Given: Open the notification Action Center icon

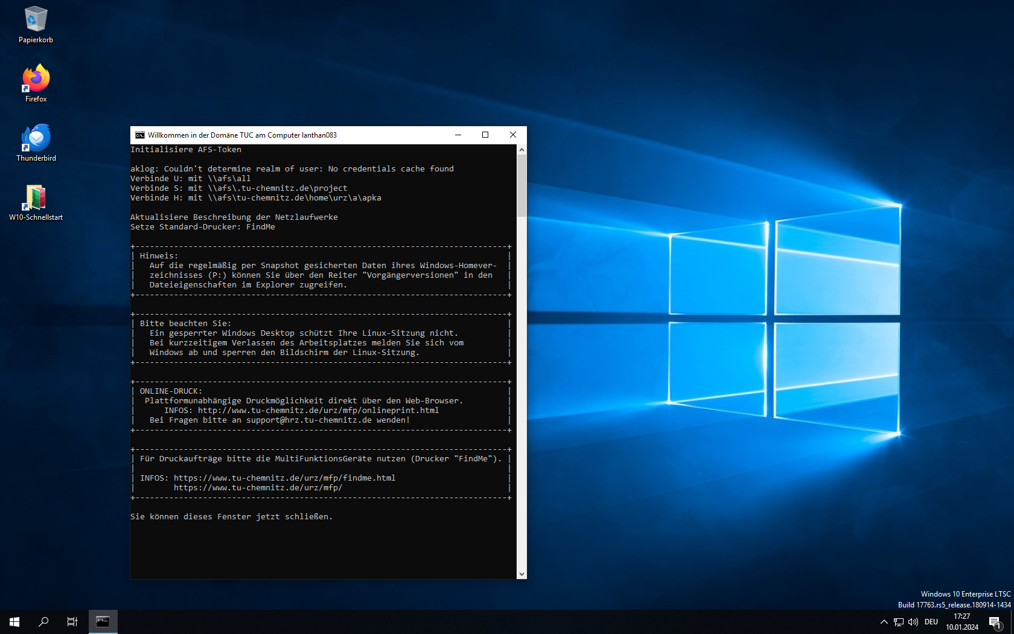Looking at the screenshot, I should pyautogui.click(x=995, y=622).
